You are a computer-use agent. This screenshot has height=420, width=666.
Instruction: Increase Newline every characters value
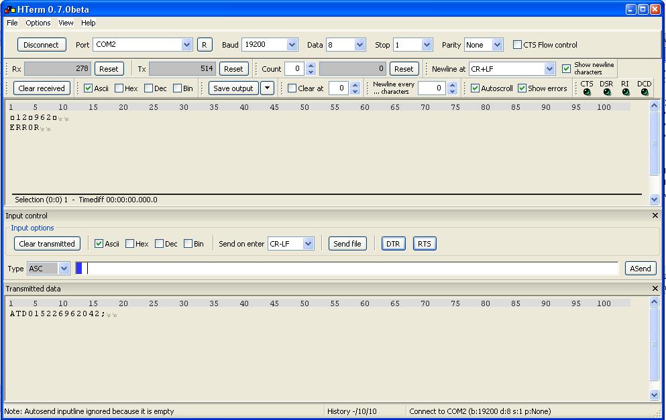click(x=452, y=85)
